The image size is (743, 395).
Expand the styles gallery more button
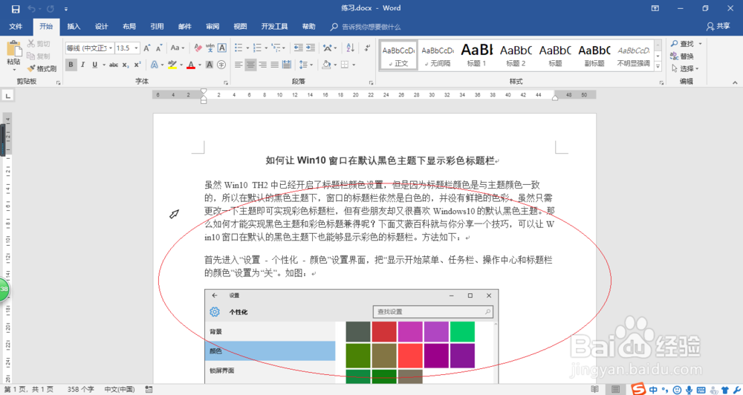(x=658, y=68)
